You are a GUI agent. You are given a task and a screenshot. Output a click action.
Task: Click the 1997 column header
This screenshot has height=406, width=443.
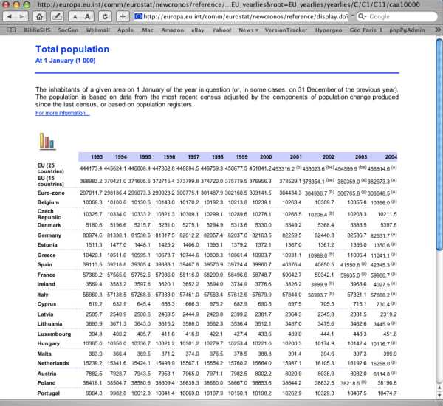tap(193, 156)
